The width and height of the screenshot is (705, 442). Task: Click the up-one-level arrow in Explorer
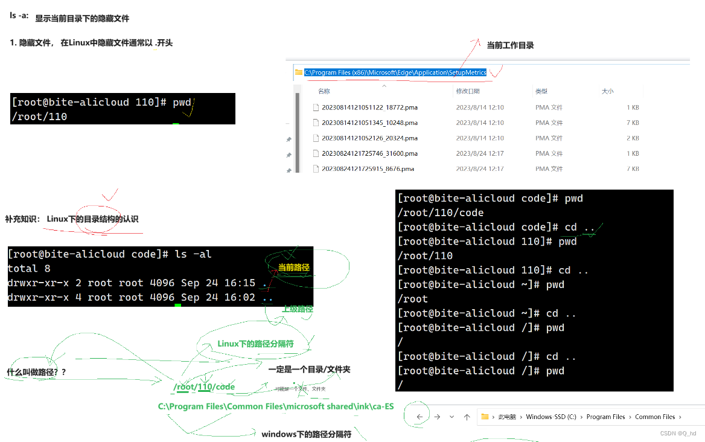[x=467, y=417]
